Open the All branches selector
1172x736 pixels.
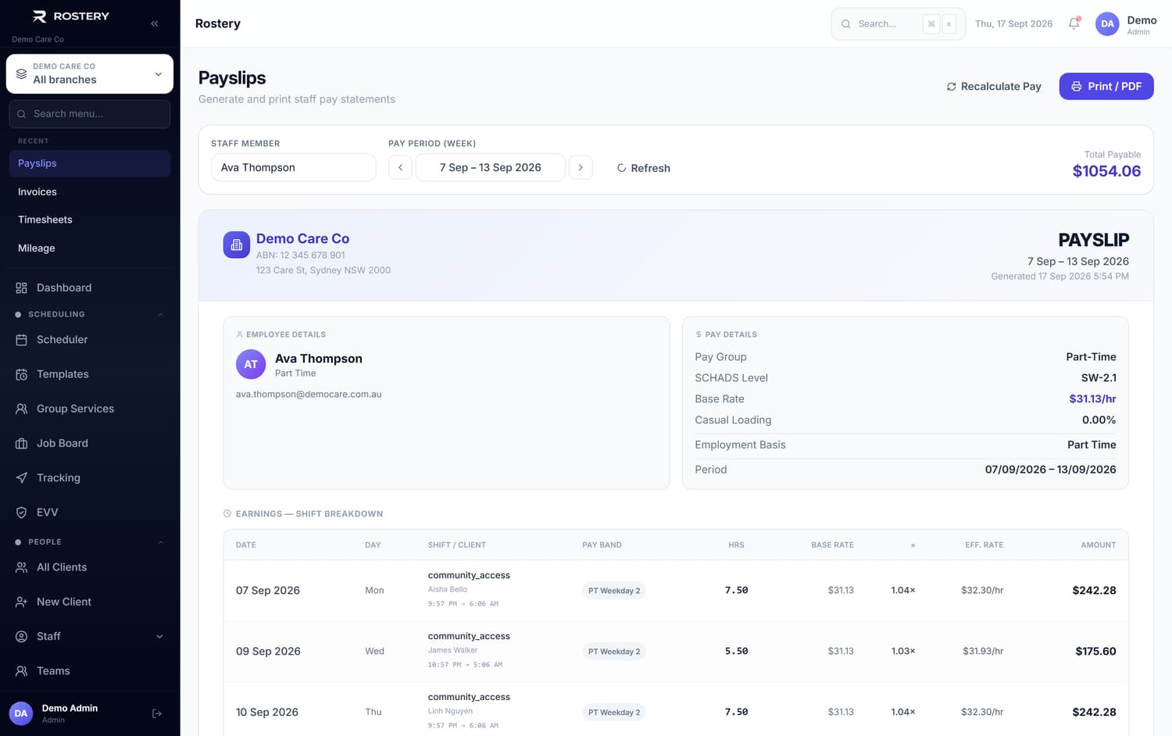pyautogui.click(x=90, y=73)
